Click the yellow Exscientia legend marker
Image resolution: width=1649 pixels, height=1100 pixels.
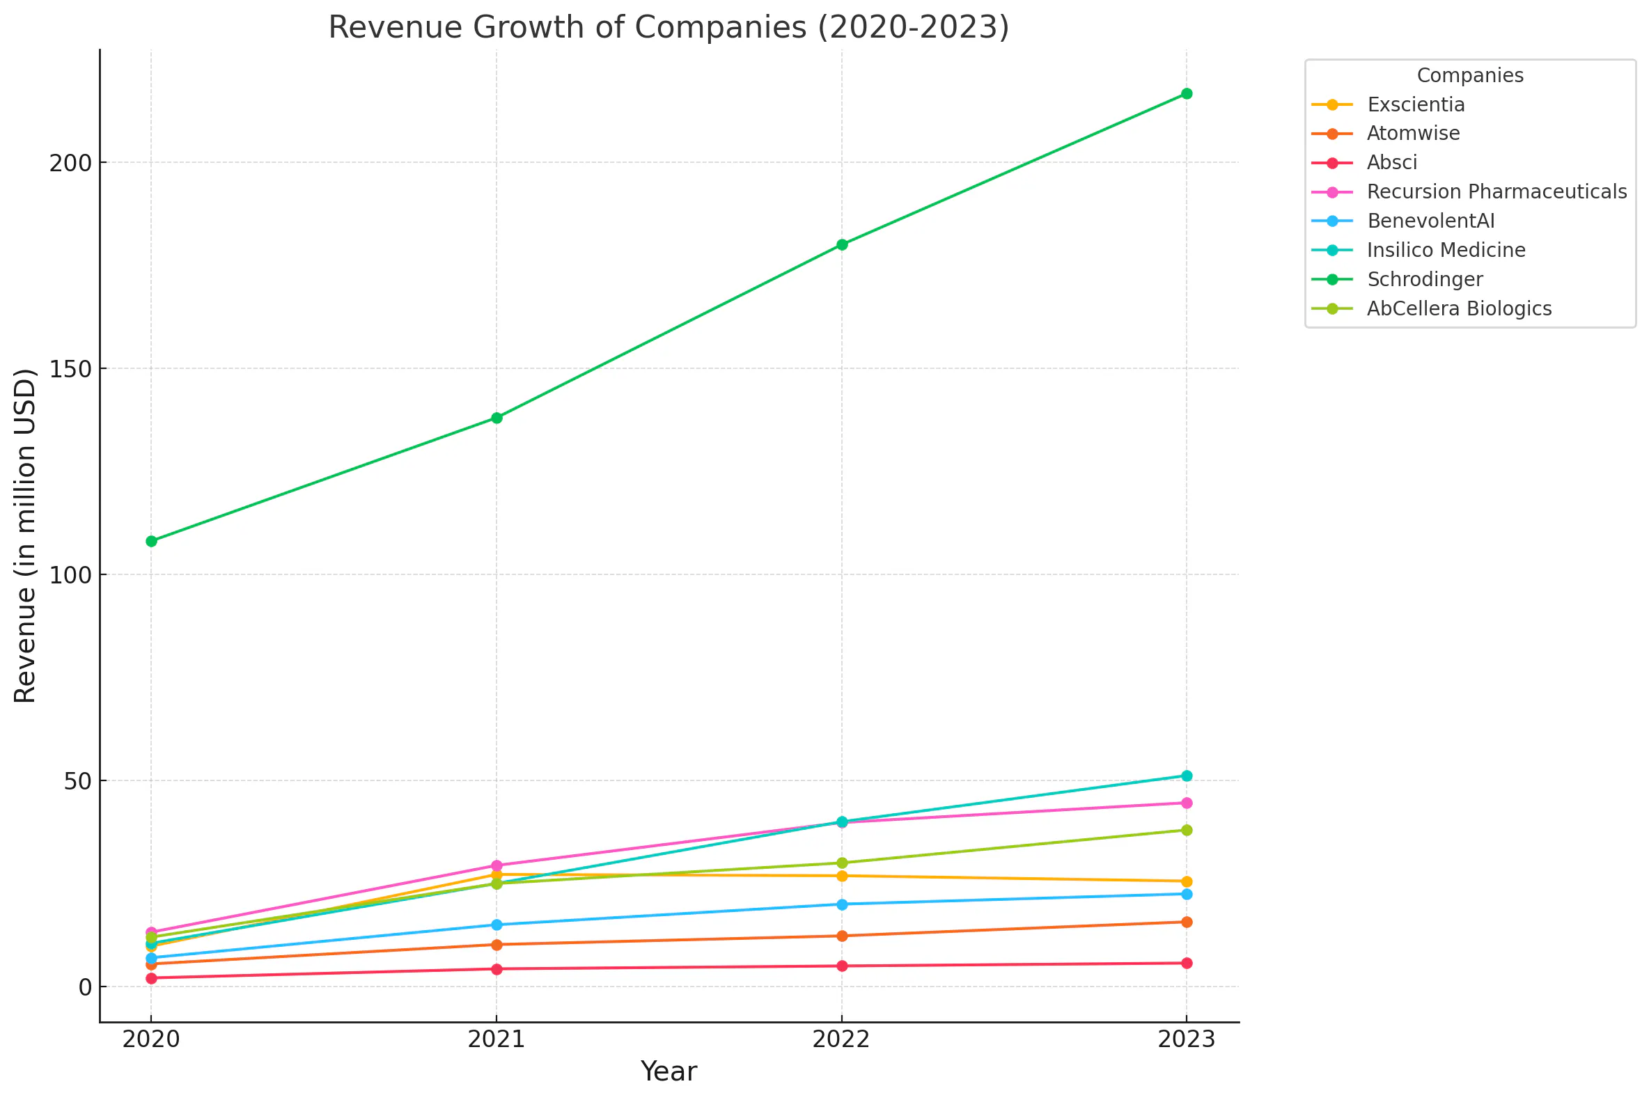(1333, 105)
